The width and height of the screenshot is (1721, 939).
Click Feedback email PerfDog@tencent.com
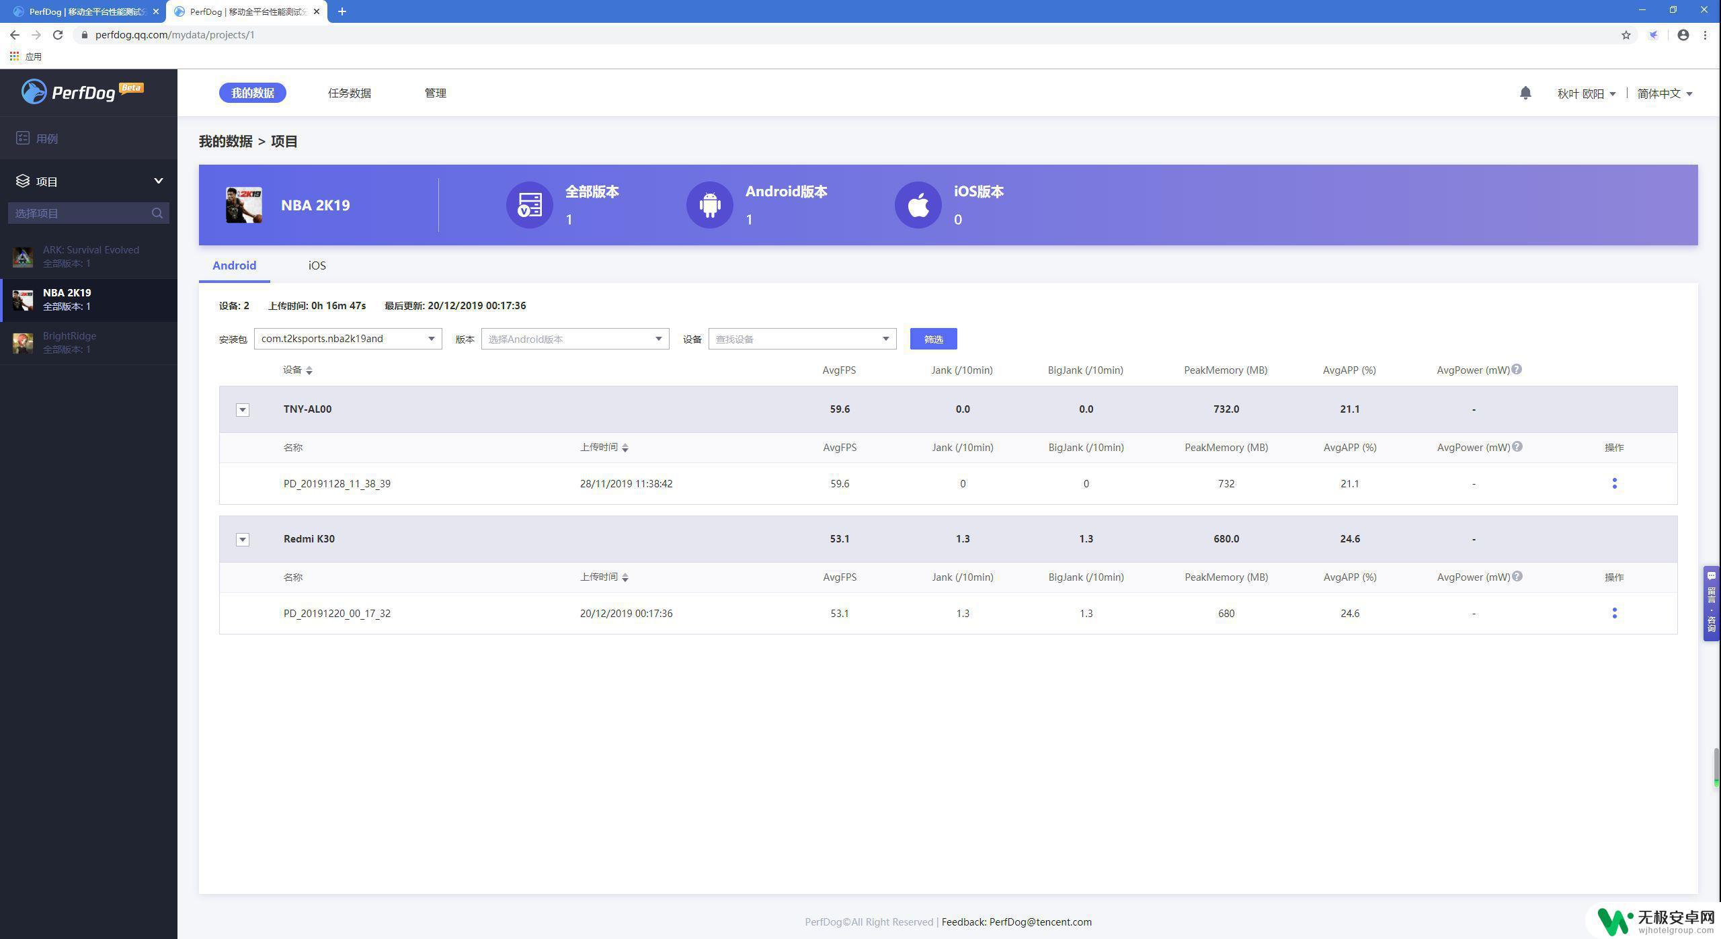pyautogui.click(x=1041, y=922)
